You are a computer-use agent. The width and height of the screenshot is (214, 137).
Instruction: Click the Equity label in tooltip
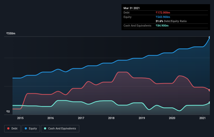pos(127,17)
